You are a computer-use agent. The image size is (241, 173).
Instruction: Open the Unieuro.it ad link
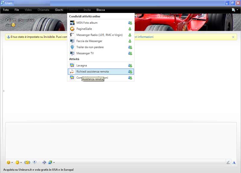[39, 170]
